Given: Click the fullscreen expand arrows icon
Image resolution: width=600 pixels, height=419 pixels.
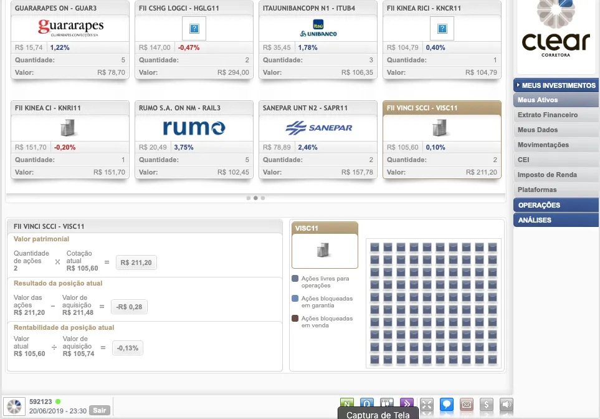Looking at the screenshot, I should (x=426, y=404).
